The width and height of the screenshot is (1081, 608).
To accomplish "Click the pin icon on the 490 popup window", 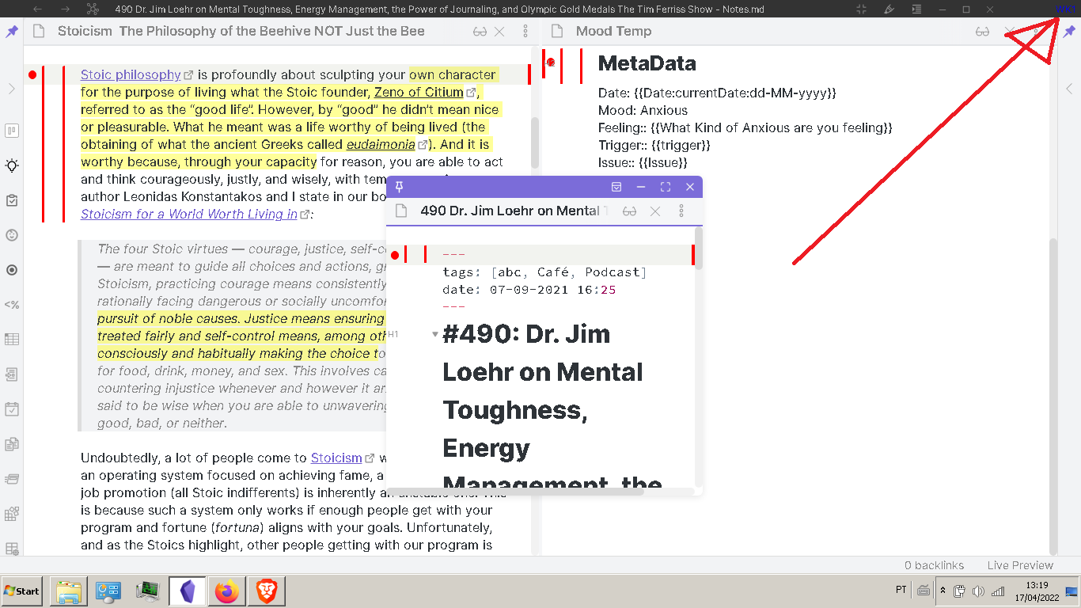I will [x=400, y=187].
